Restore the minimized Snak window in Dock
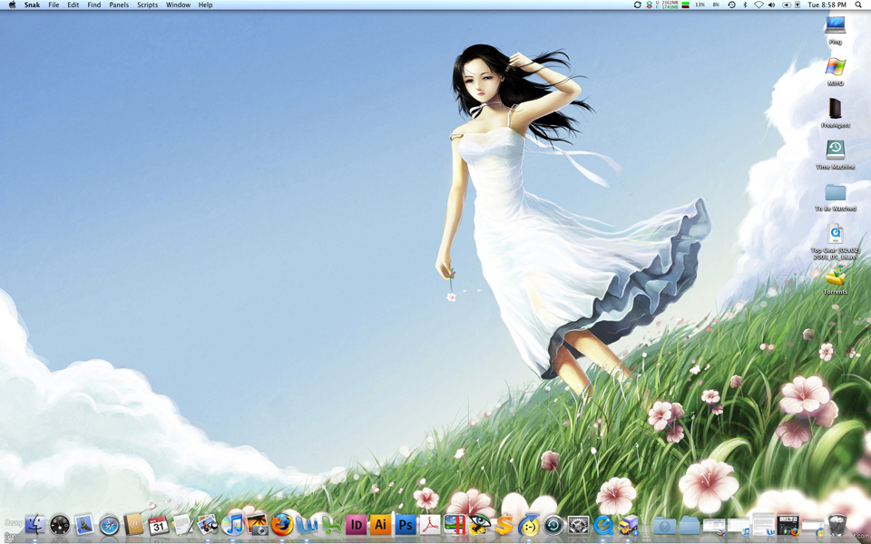The height and width of the screenshot is (544, 871). (813, 526)
